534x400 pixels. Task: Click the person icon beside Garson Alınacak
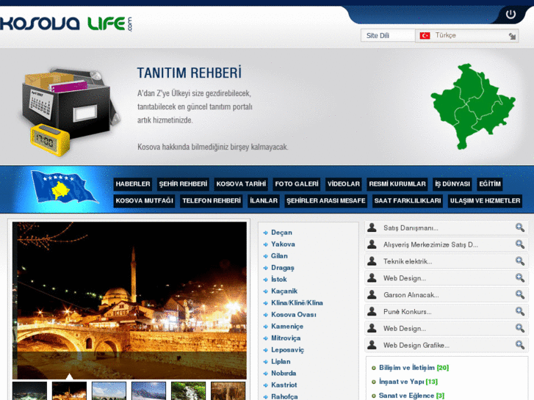[x=372, y=294]
